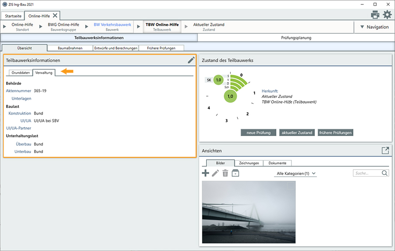Open settings via the gear icon

pos(387,14)
